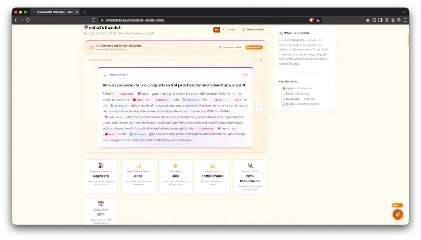The height and width of the screenshot is (240, 421).
Task: Click Dasha — Planetary period key element
Action: 300,104
